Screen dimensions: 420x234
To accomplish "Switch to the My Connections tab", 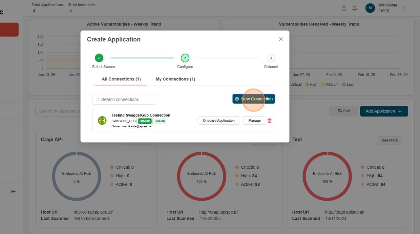I will [175, 79].
